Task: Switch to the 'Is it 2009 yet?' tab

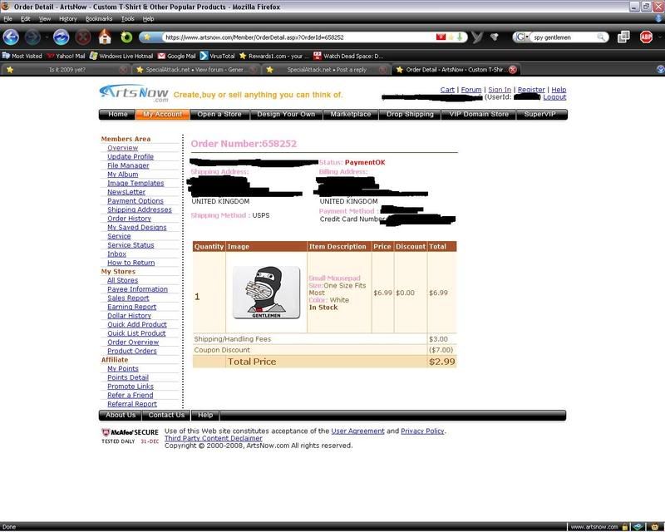Action: 67,70
